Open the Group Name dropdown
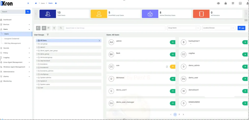This screenshot has height=120, width=249. point(184,28)
